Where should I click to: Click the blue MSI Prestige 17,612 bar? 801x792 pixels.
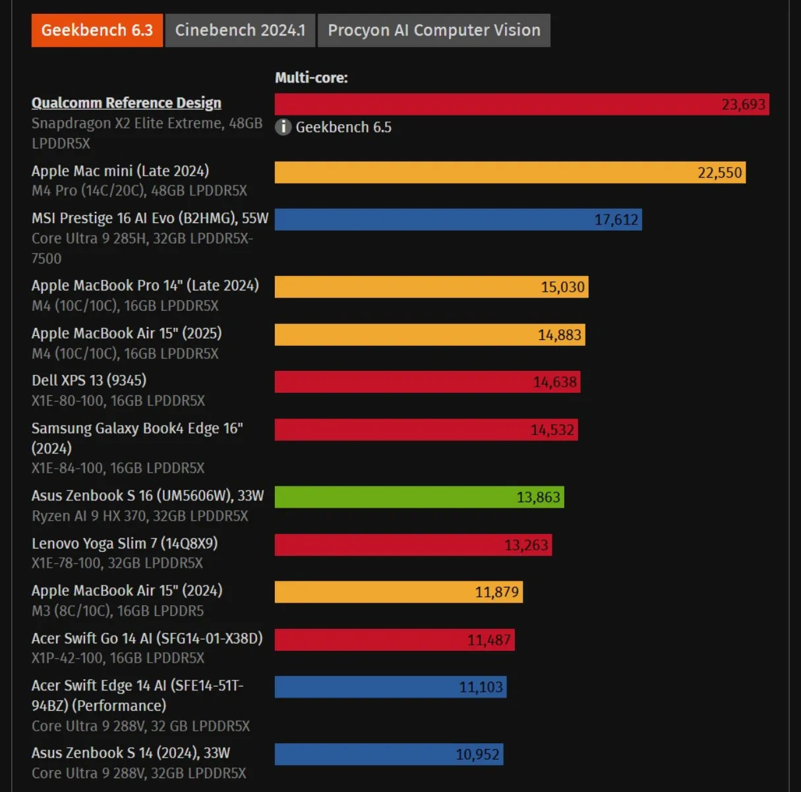pyautogui.click(x=458, y=220)
